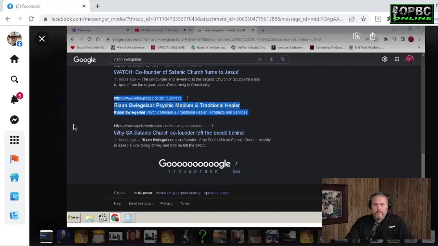Image resolution: width=438 pixels, height=246 pixels.
Task: Open Facebook search magnifier in sidebar
Action: pos(14,79)
